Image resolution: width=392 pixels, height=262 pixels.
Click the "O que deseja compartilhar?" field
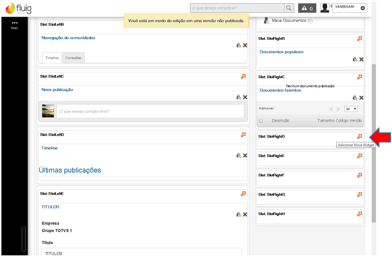click(150, 112)
